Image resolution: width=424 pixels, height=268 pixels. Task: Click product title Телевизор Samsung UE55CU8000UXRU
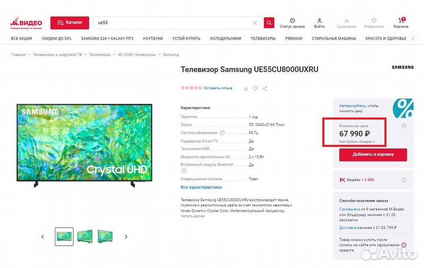pyautogui.click(x=249, y=69)
